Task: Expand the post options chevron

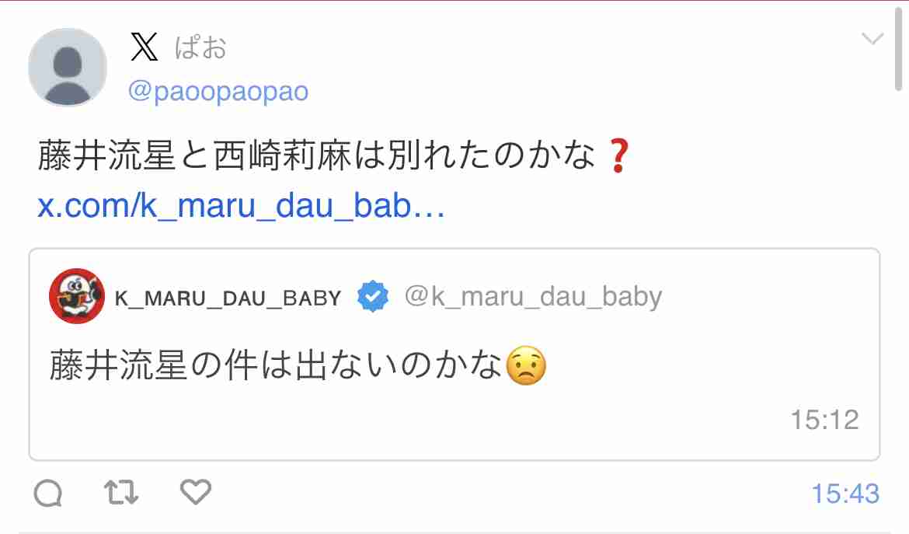Action: [x=872, y=39]
